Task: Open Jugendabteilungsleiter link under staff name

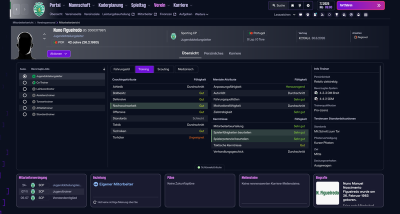Action: tap(68, 36)
